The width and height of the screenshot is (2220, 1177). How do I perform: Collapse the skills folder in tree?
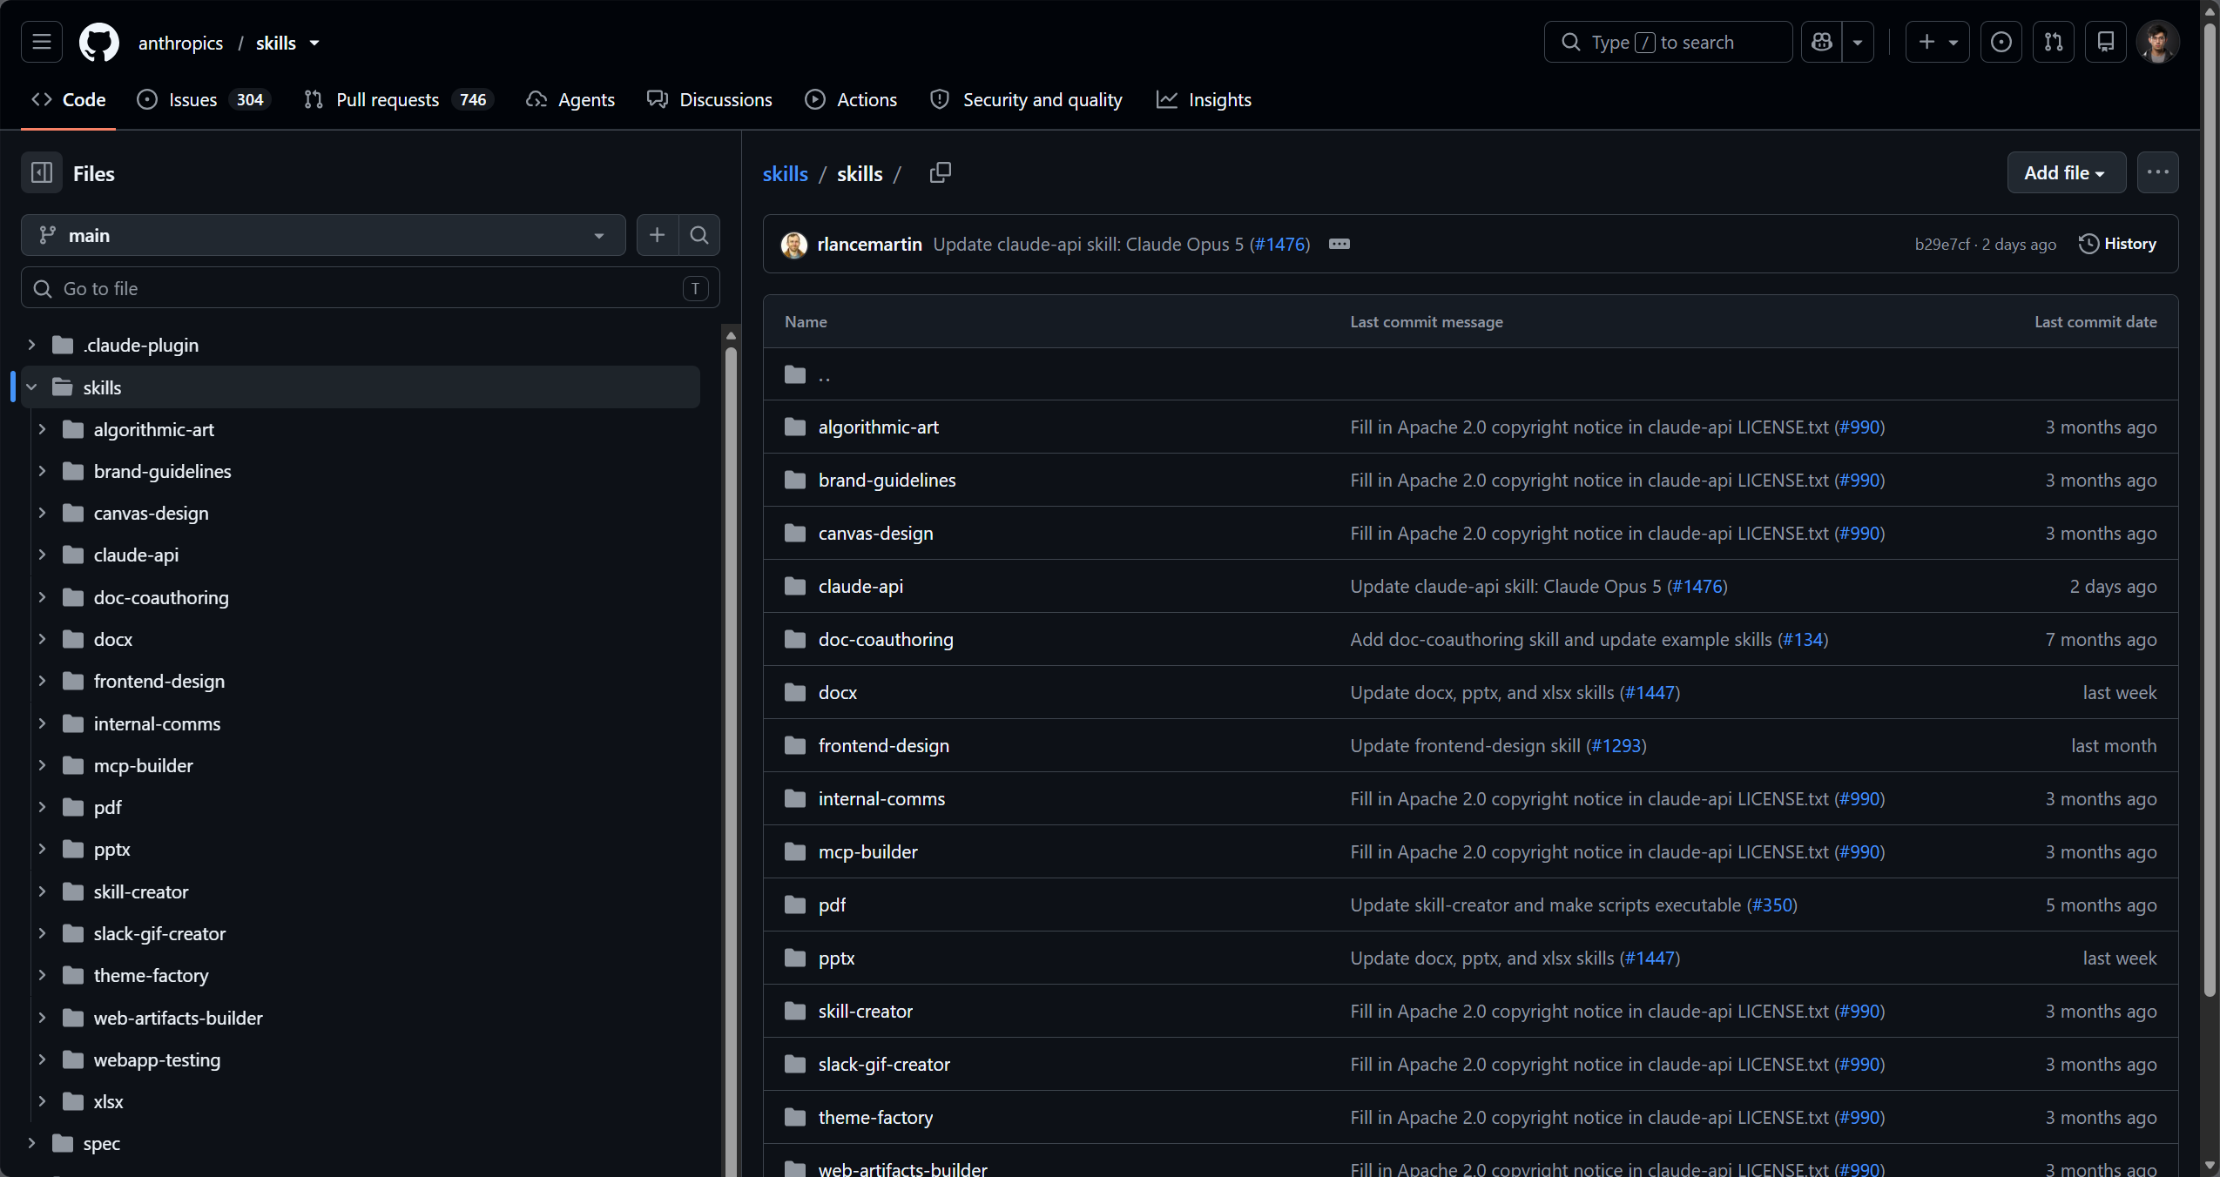click(x=31, y=387)
